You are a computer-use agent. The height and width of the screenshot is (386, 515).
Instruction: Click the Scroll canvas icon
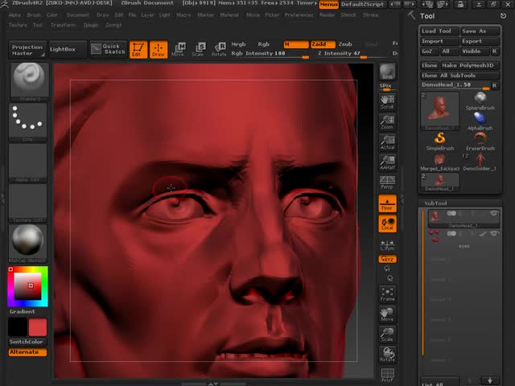(x=388, y=102)
